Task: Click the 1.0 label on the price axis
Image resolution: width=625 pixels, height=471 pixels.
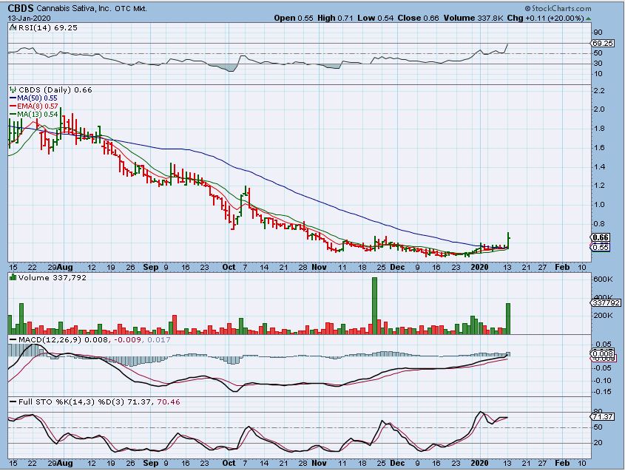Action: (598, 205)
